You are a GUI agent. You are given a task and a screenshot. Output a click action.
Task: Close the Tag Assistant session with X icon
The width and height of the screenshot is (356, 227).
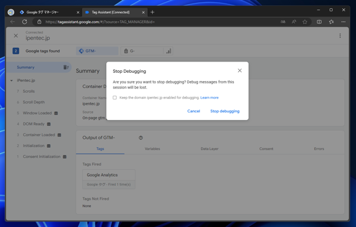[x=15, y=35]
